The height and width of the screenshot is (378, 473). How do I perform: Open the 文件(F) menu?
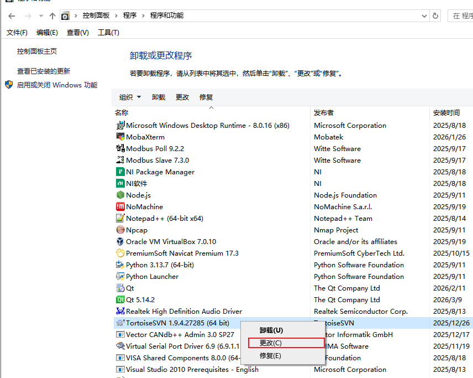pos(17,33)
